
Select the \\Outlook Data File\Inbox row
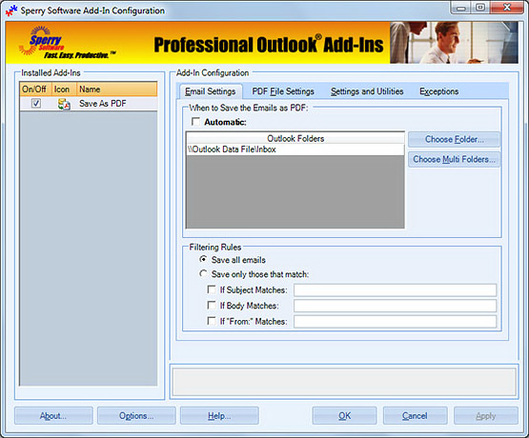tap(295, 149)
